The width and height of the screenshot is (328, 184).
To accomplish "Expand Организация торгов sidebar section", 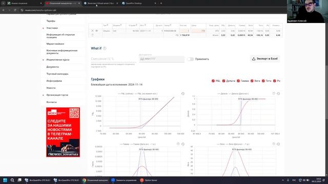I will pos(43,95).
